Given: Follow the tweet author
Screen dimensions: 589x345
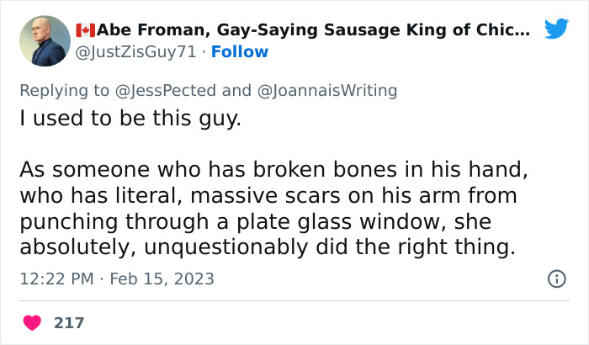Looking at the screenshot, I should coord(240,52).
